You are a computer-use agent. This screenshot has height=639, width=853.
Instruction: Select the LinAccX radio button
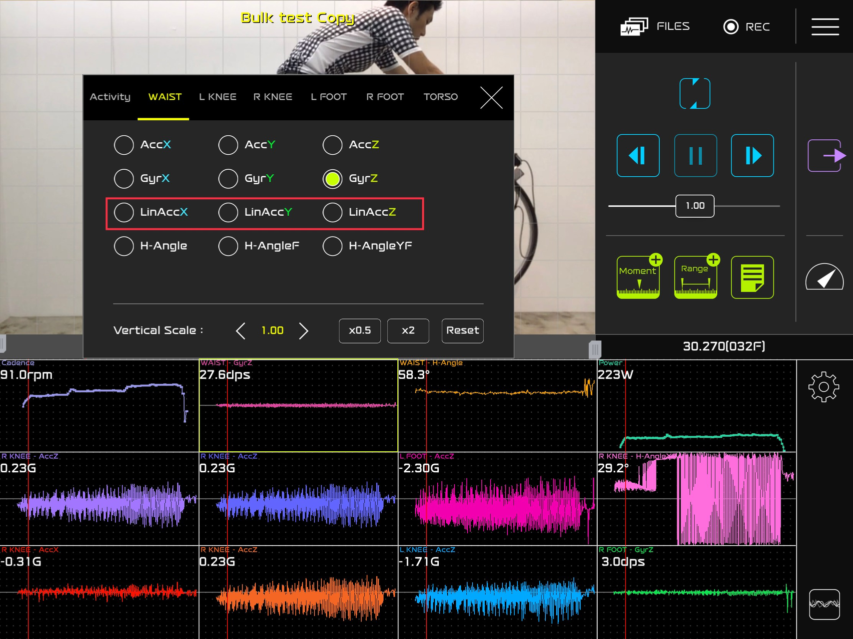[x=124, y=212]
